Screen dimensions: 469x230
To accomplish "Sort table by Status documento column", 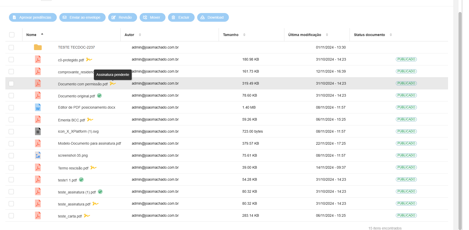I will [373, 35].
